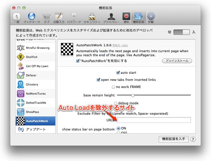This screenshot has height=161, width=211.
Task: Select the ShowPass extension in the list
Action: [x=36, y=112]
